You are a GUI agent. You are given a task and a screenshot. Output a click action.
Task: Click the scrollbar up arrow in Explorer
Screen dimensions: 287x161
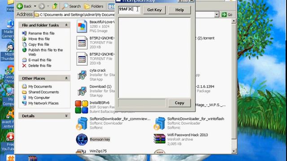234,21
